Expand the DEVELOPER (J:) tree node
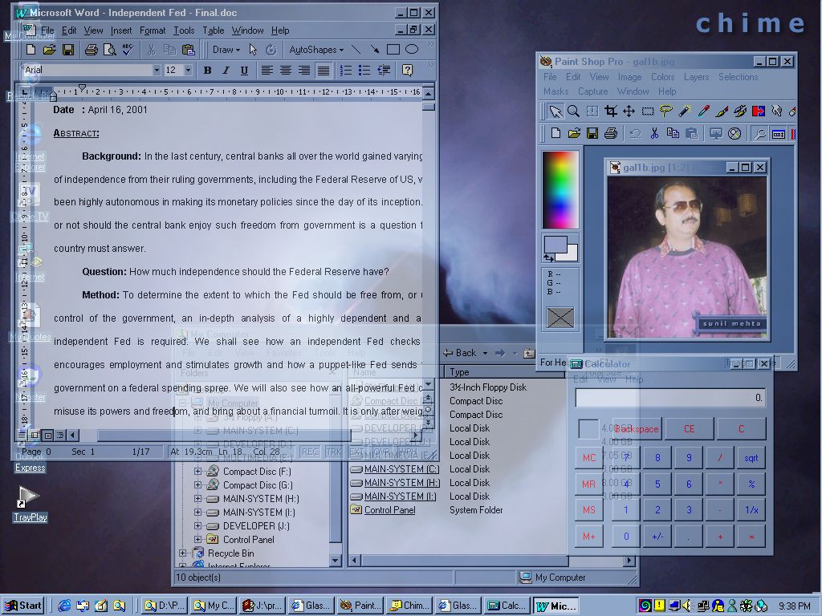This screenshot has height=616, width=822. [x=197, y=526]
